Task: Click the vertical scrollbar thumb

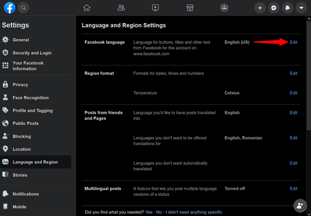Action: pyautogui.click(x=309, y=76)
